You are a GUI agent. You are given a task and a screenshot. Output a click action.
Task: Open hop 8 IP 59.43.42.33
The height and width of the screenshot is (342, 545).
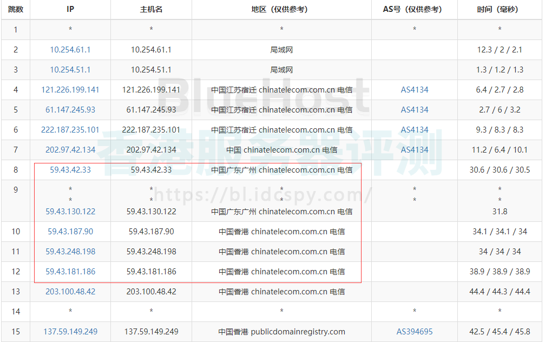click(x=70, y=170)
